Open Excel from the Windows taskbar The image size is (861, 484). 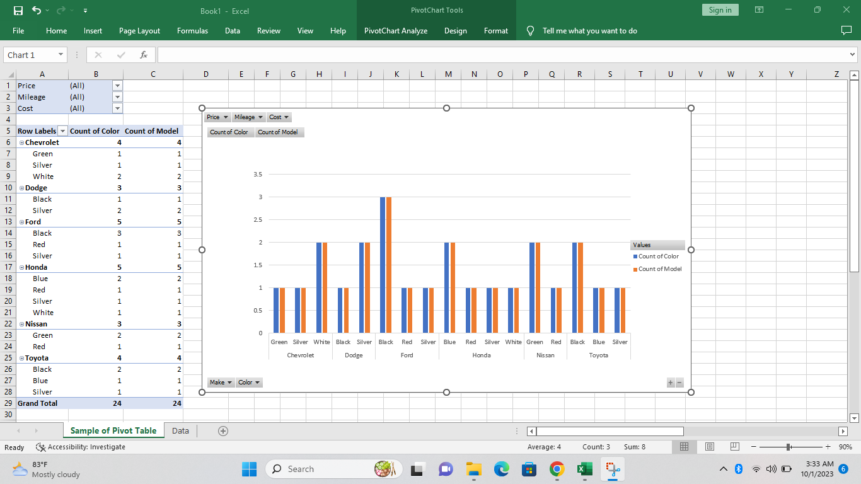(584, 469)
